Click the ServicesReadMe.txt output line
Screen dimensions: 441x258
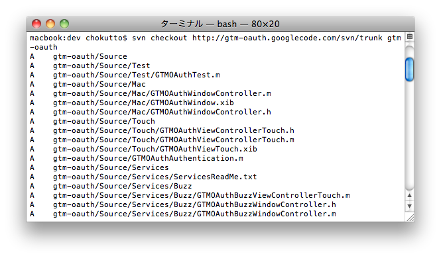[x=143, y=177]
